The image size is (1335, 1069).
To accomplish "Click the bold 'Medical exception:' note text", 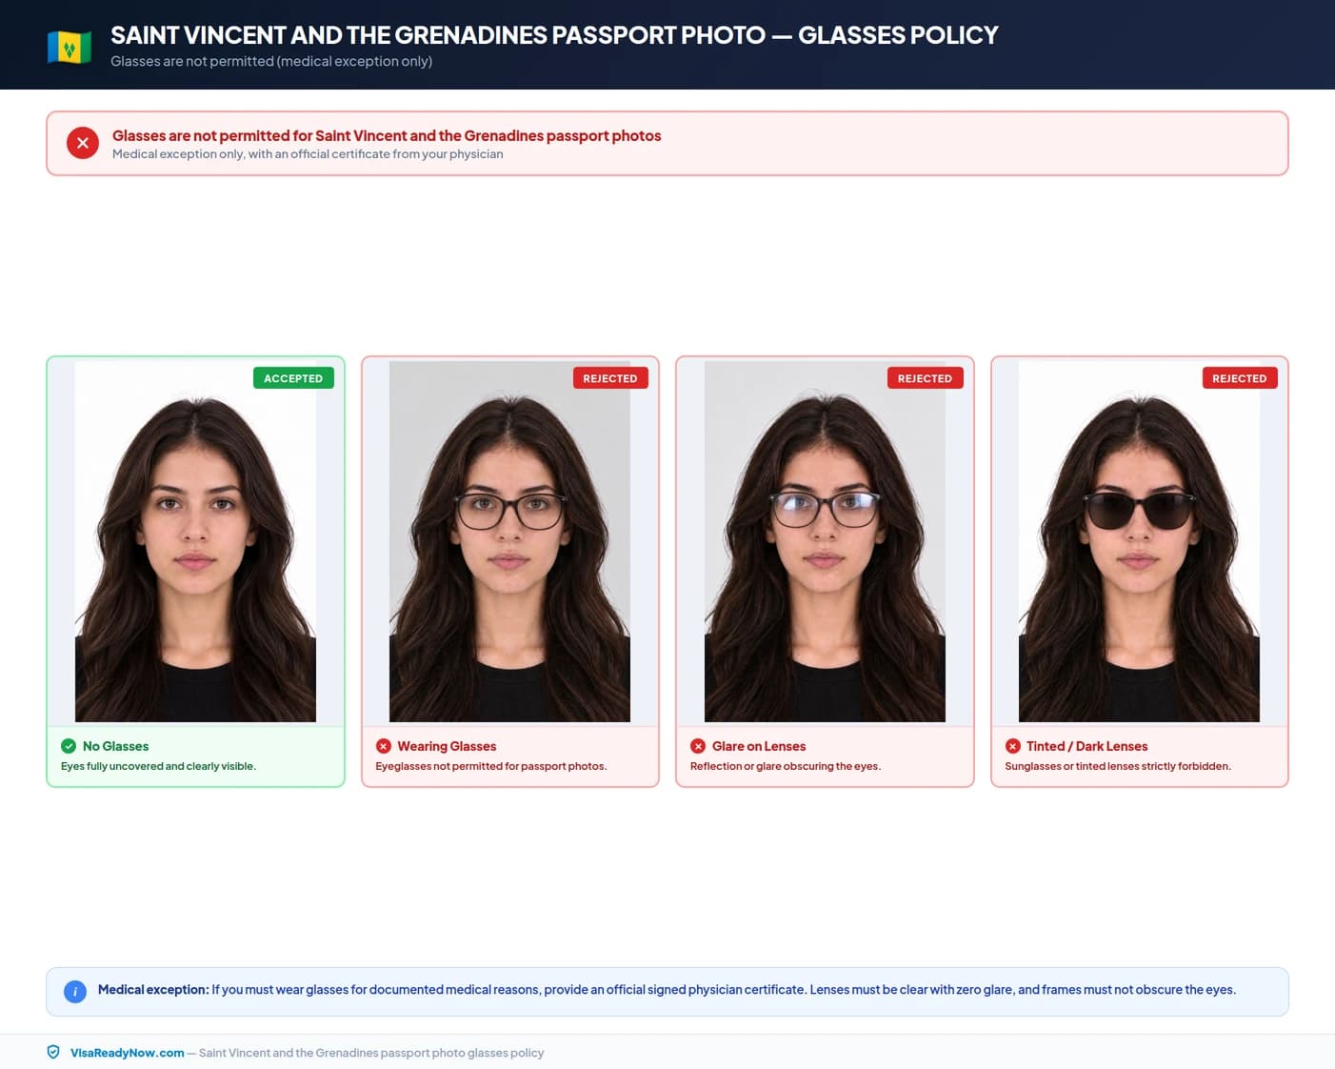I will pyautogui.click(x=153, y=990).
